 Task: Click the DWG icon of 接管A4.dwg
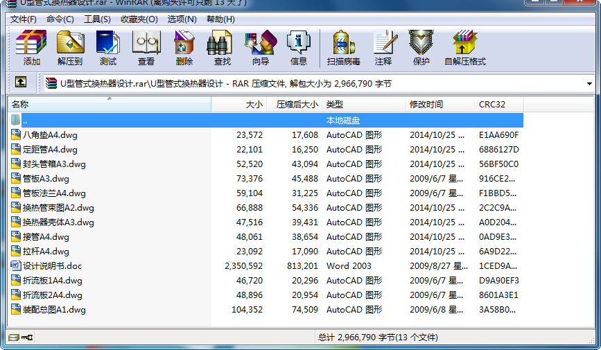pos(15,236)
